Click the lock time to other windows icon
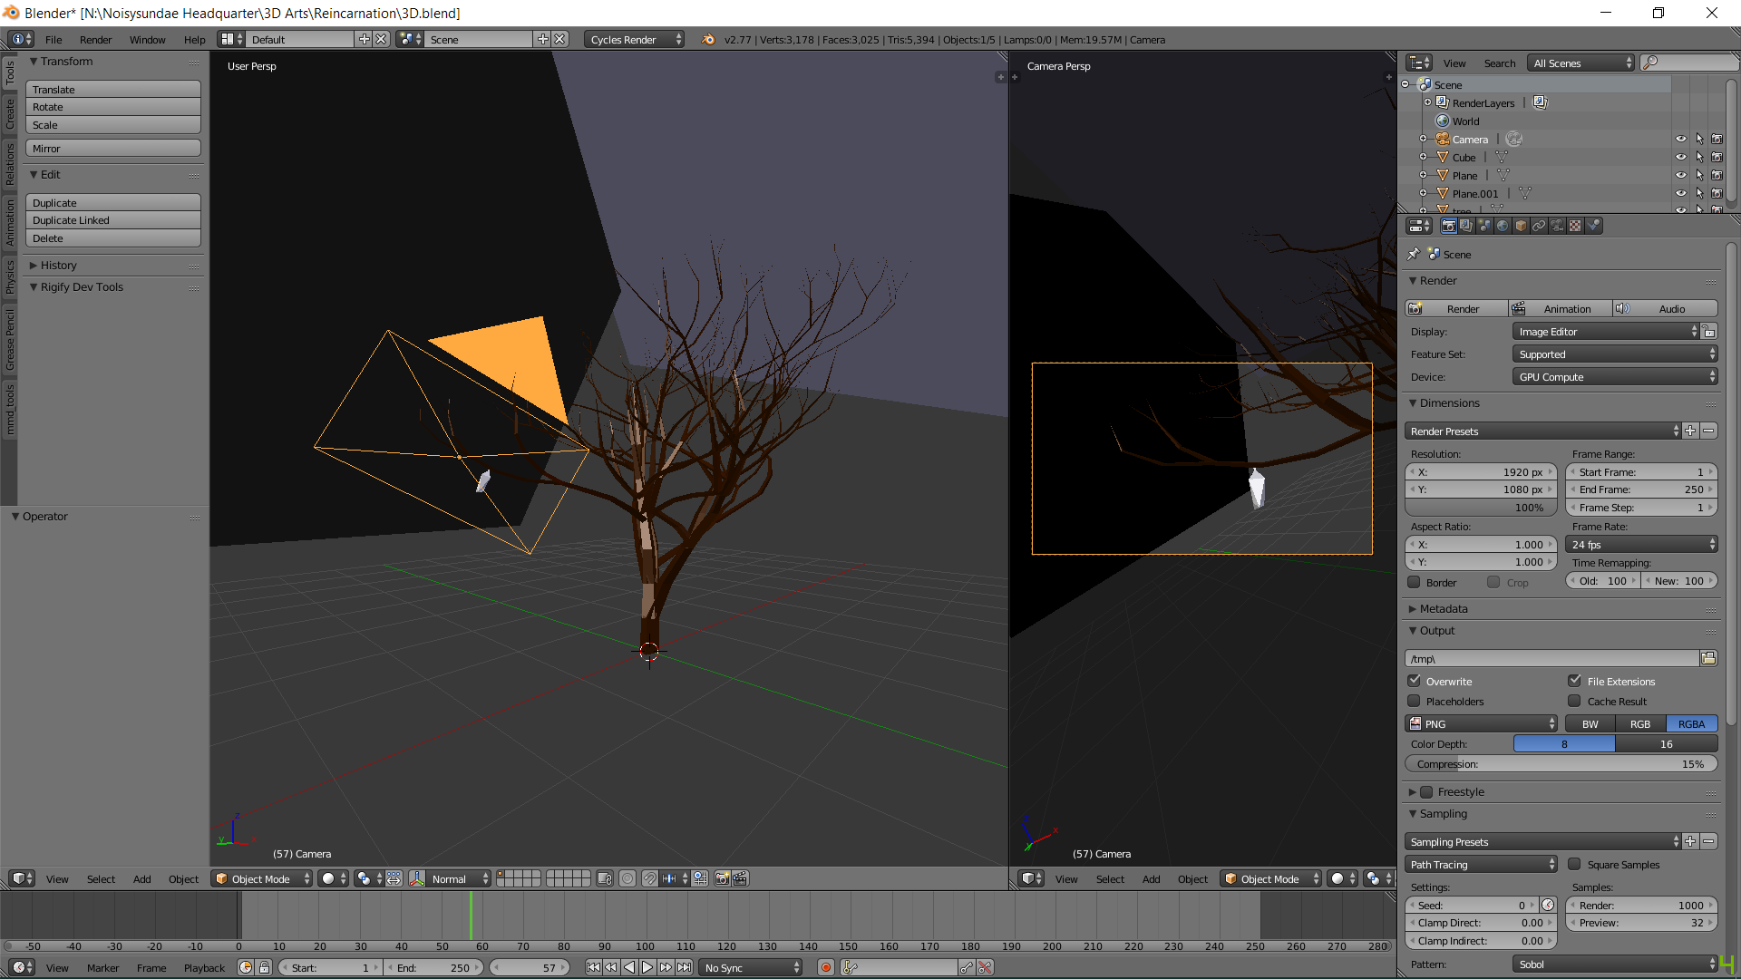Image resolution: width=1741 pixels, height=979 pixels. [264, 967]
